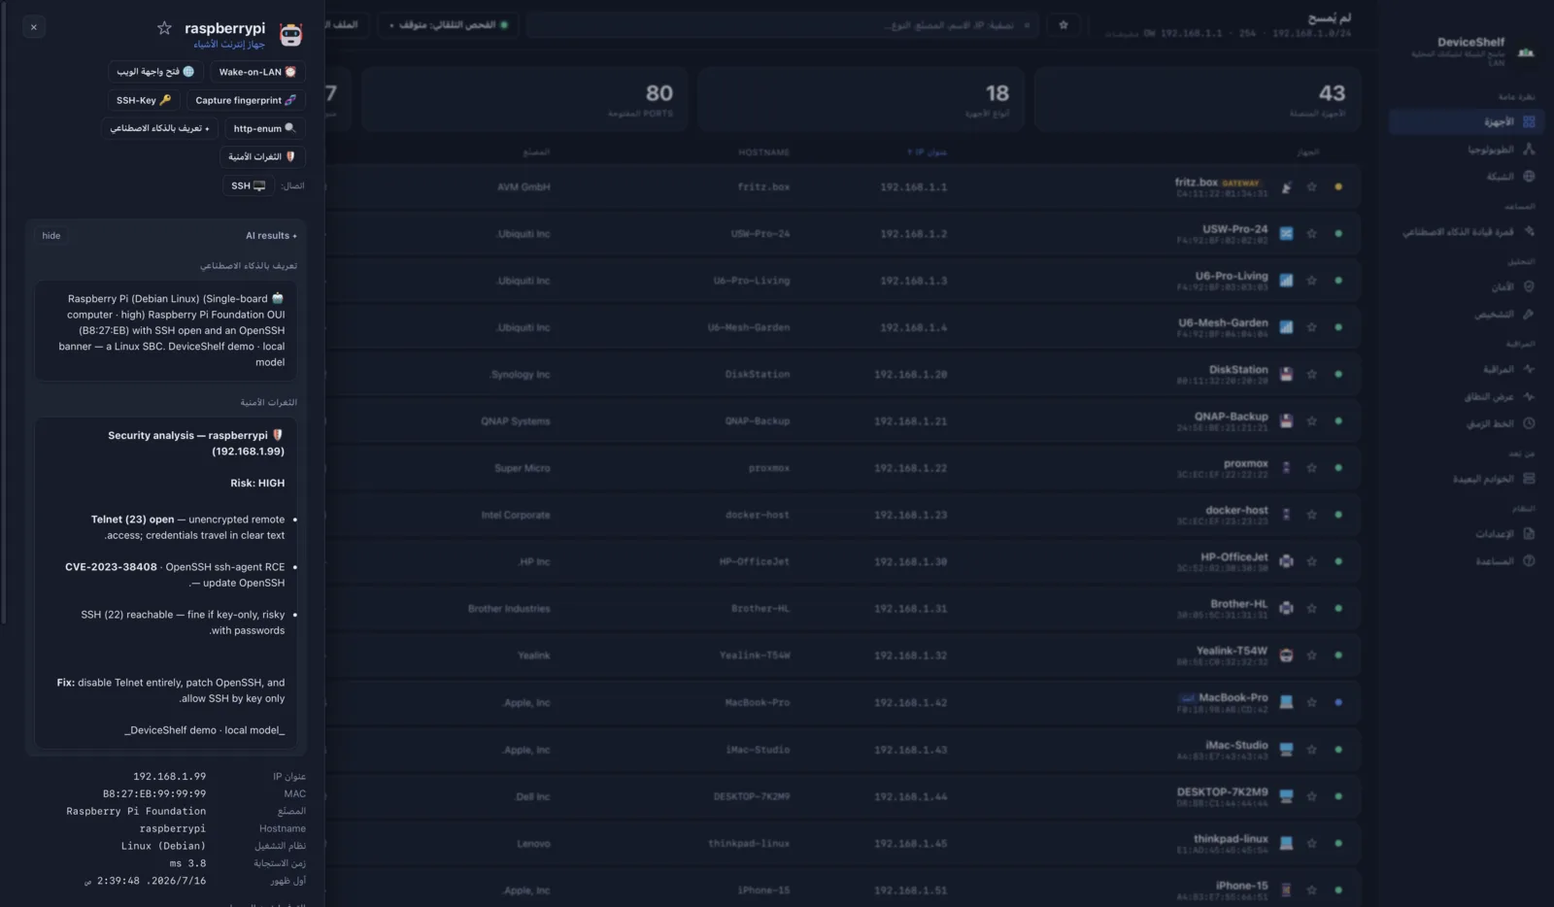Screen dimensions: 1554x907
Task: Click the docker-host server device icon
Action: pos(1286,516)
